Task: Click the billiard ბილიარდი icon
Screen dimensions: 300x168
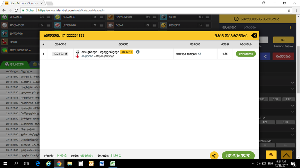Action: tap(5, 34)
